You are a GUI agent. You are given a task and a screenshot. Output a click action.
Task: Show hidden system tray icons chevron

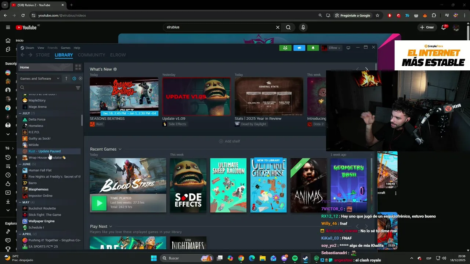click(x=411, y=258)
